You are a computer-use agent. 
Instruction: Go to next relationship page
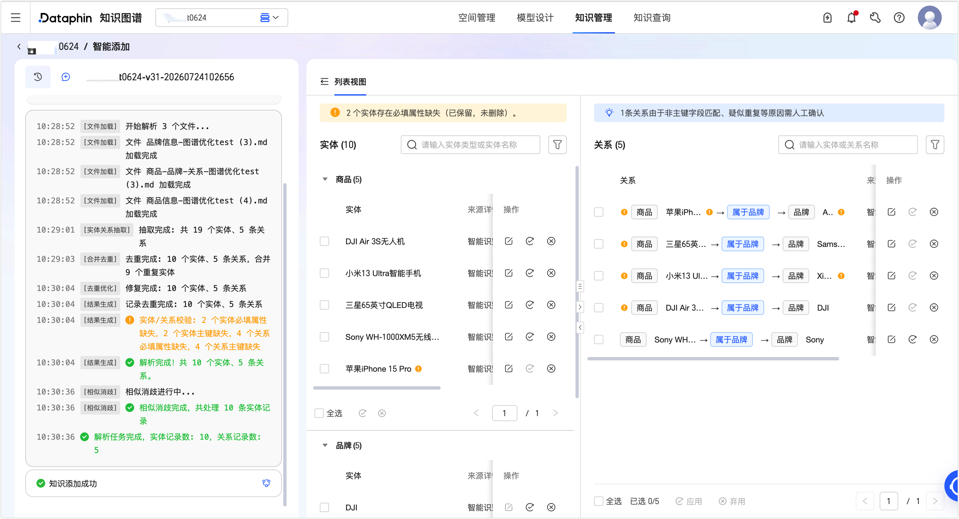[x=934, y=501]
